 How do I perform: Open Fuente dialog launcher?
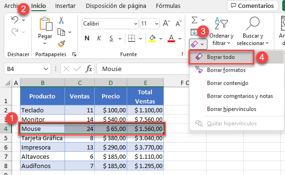pos(182,54)
